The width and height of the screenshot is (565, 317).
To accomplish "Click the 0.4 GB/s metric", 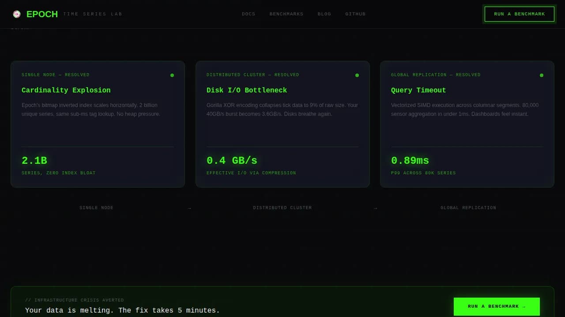I will (x=232, y=161).
